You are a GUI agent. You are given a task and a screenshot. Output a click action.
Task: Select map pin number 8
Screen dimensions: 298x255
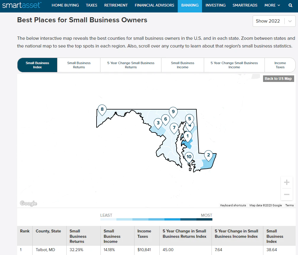pos(102,110)
